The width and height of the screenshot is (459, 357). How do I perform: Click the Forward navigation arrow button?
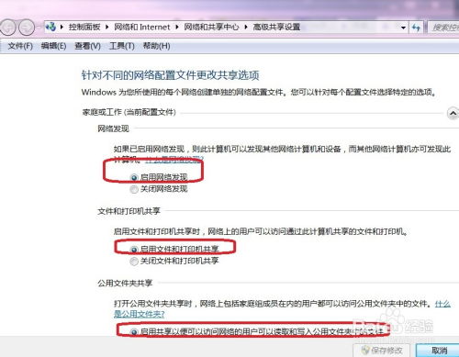click(x=27, y=28)
